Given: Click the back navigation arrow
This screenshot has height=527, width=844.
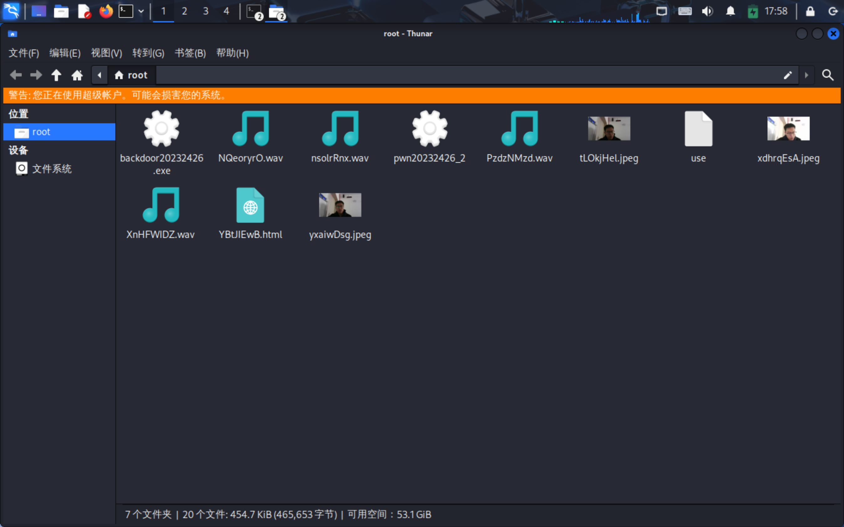Looking at the screenshot, I should point(16,75).
